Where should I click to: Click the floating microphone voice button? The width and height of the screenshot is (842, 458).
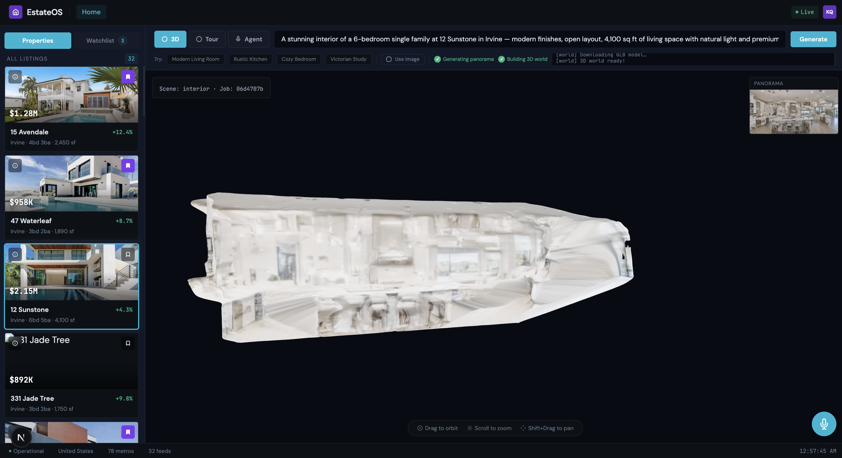pyautogui.click(x=824, y=424)
